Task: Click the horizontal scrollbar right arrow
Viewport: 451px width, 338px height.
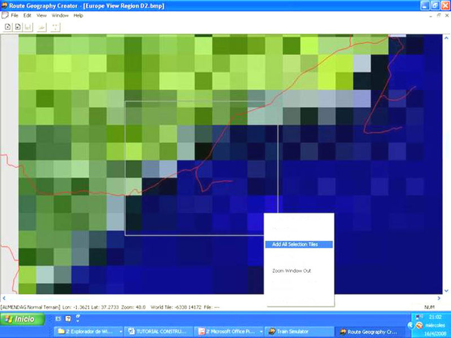Action: click(x=438, y=297)
